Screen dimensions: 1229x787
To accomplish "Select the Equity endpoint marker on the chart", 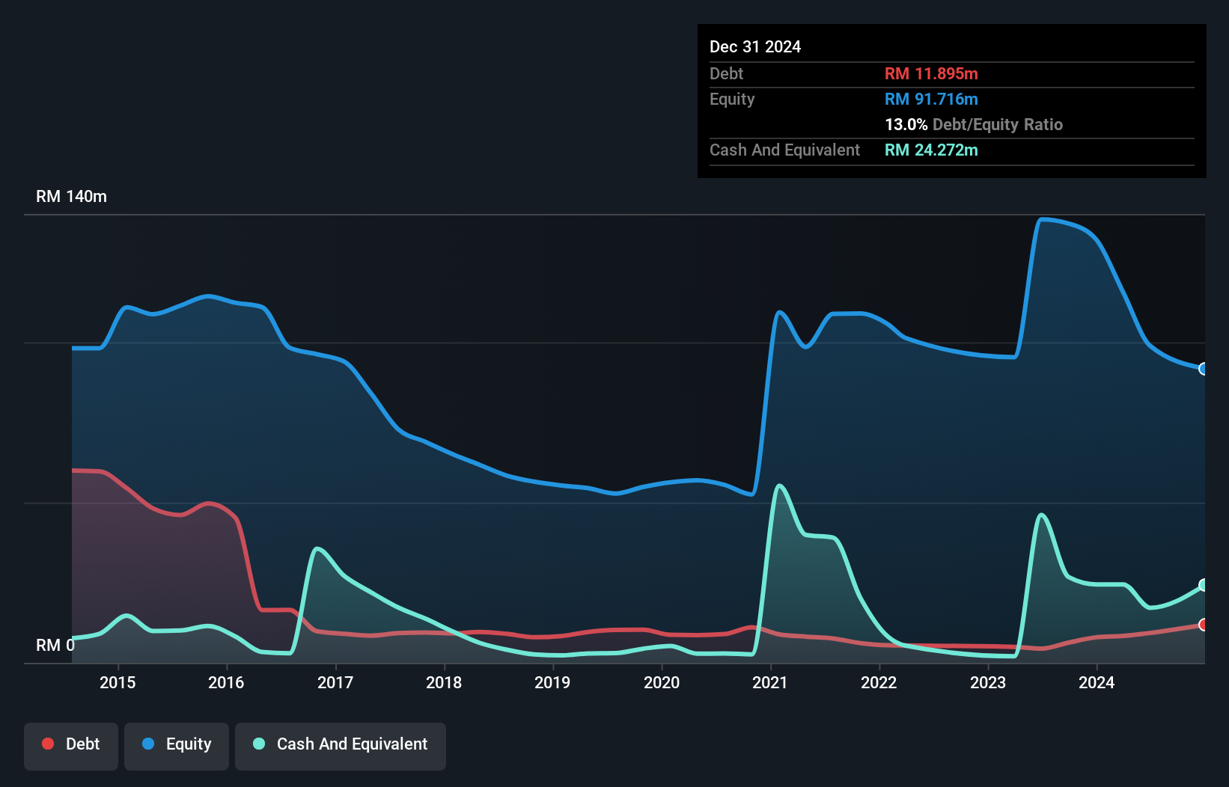I will click(x=1204, y=369).
